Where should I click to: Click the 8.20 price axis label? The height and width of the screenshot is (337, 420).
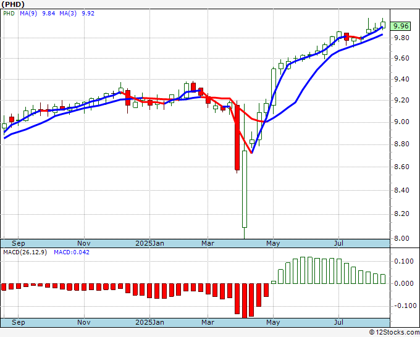(401, 214)
